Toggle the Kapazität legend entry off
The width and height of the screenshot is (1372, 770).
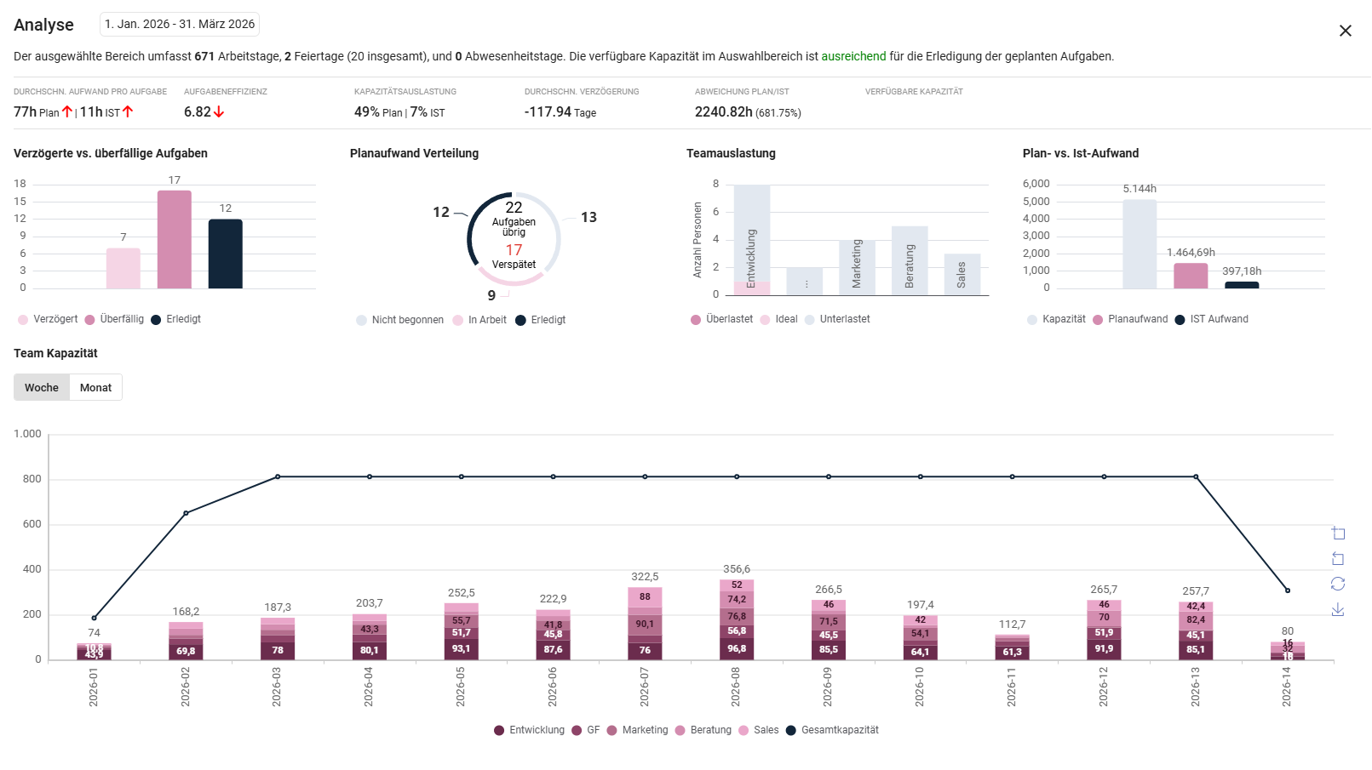1056,319
